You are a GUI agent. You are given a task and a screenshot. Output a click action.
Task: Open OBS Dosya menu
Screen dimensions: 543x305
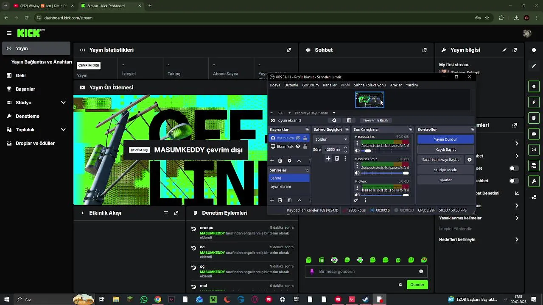click(275, 85)
